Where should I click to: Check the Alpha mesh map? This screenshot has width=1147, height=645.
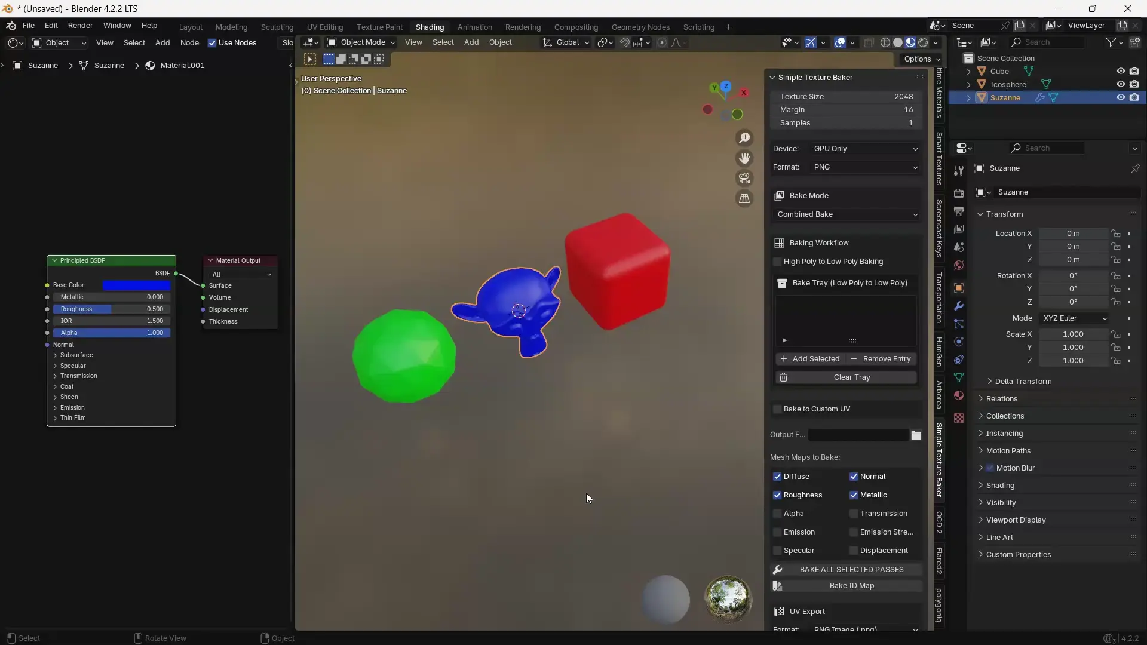coord(777,514)
